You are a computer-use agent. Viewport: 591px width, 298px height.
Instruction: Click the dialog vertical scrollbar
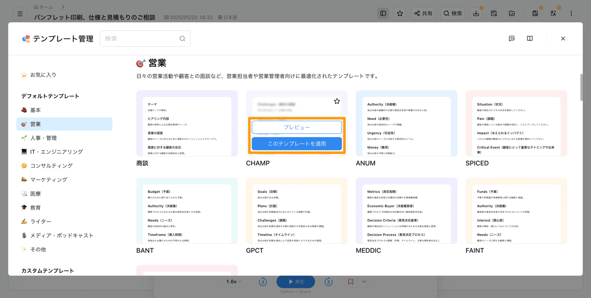[x=581, y=87]
